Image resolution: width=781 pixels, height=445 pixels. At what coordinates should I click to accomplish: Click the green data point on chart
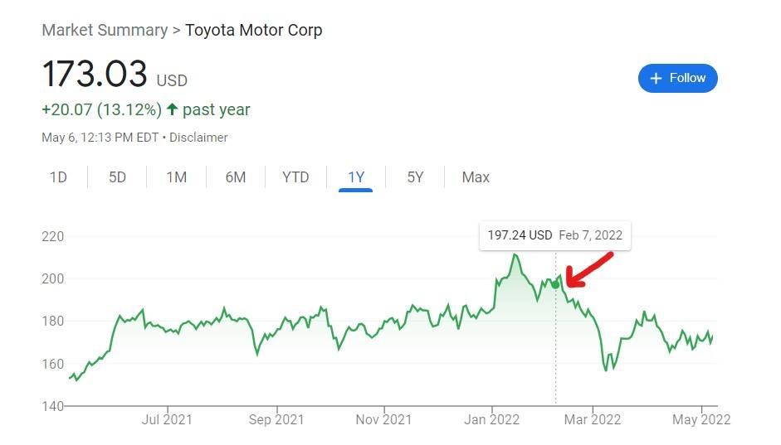tap(555, 284)
